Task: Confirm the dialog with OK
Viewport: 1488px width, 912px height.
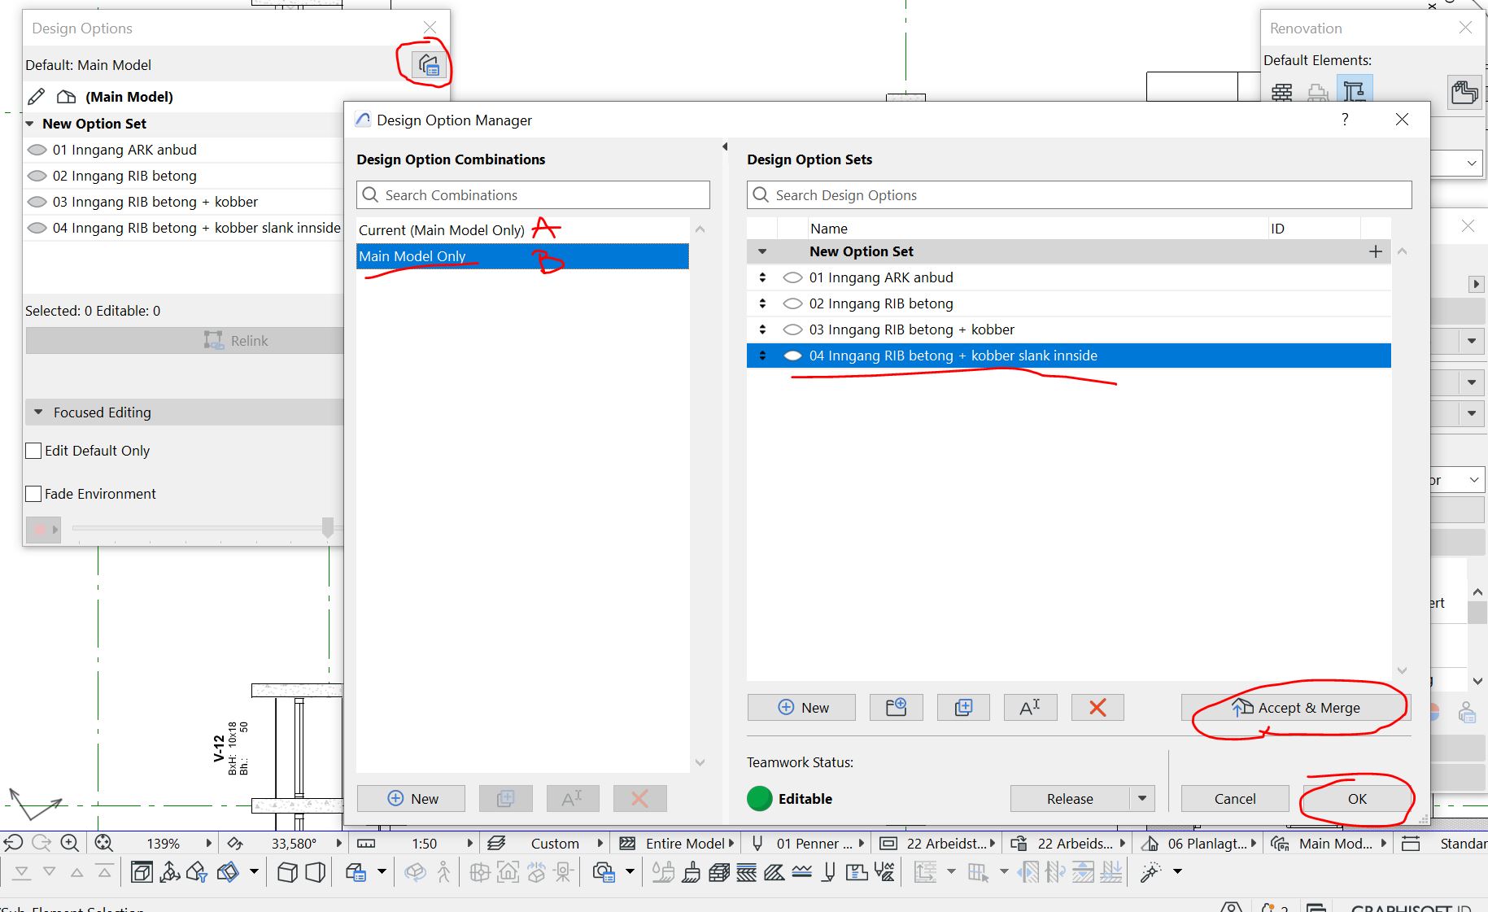Action: click(1356, 799)
